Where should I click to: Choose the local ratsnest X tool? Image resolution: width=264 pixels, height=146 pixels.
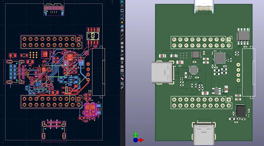point(122,5)
